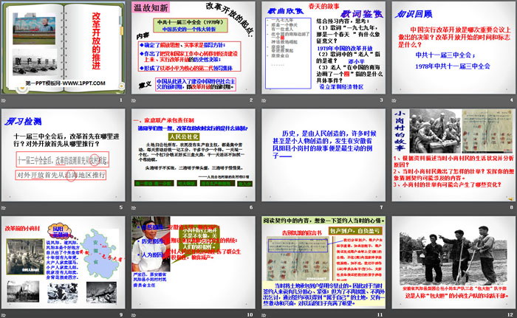Select slide 6 thumbnail 家庭联产承包责任制
This screenshot has height=318, width=517.
[194, 155]
